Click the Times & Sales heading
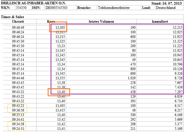187x135 pixels. point(13,17)
